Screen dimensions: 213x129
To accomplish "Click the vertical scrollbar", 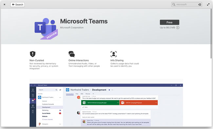I will click(x=211, y=34).
